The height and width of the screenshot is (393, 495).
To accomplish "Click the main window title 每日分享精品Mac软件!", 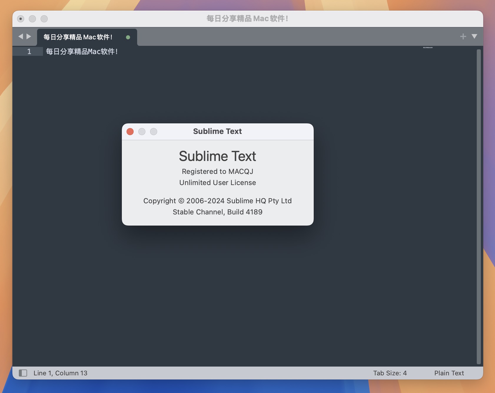I will [x=247, y=19].
